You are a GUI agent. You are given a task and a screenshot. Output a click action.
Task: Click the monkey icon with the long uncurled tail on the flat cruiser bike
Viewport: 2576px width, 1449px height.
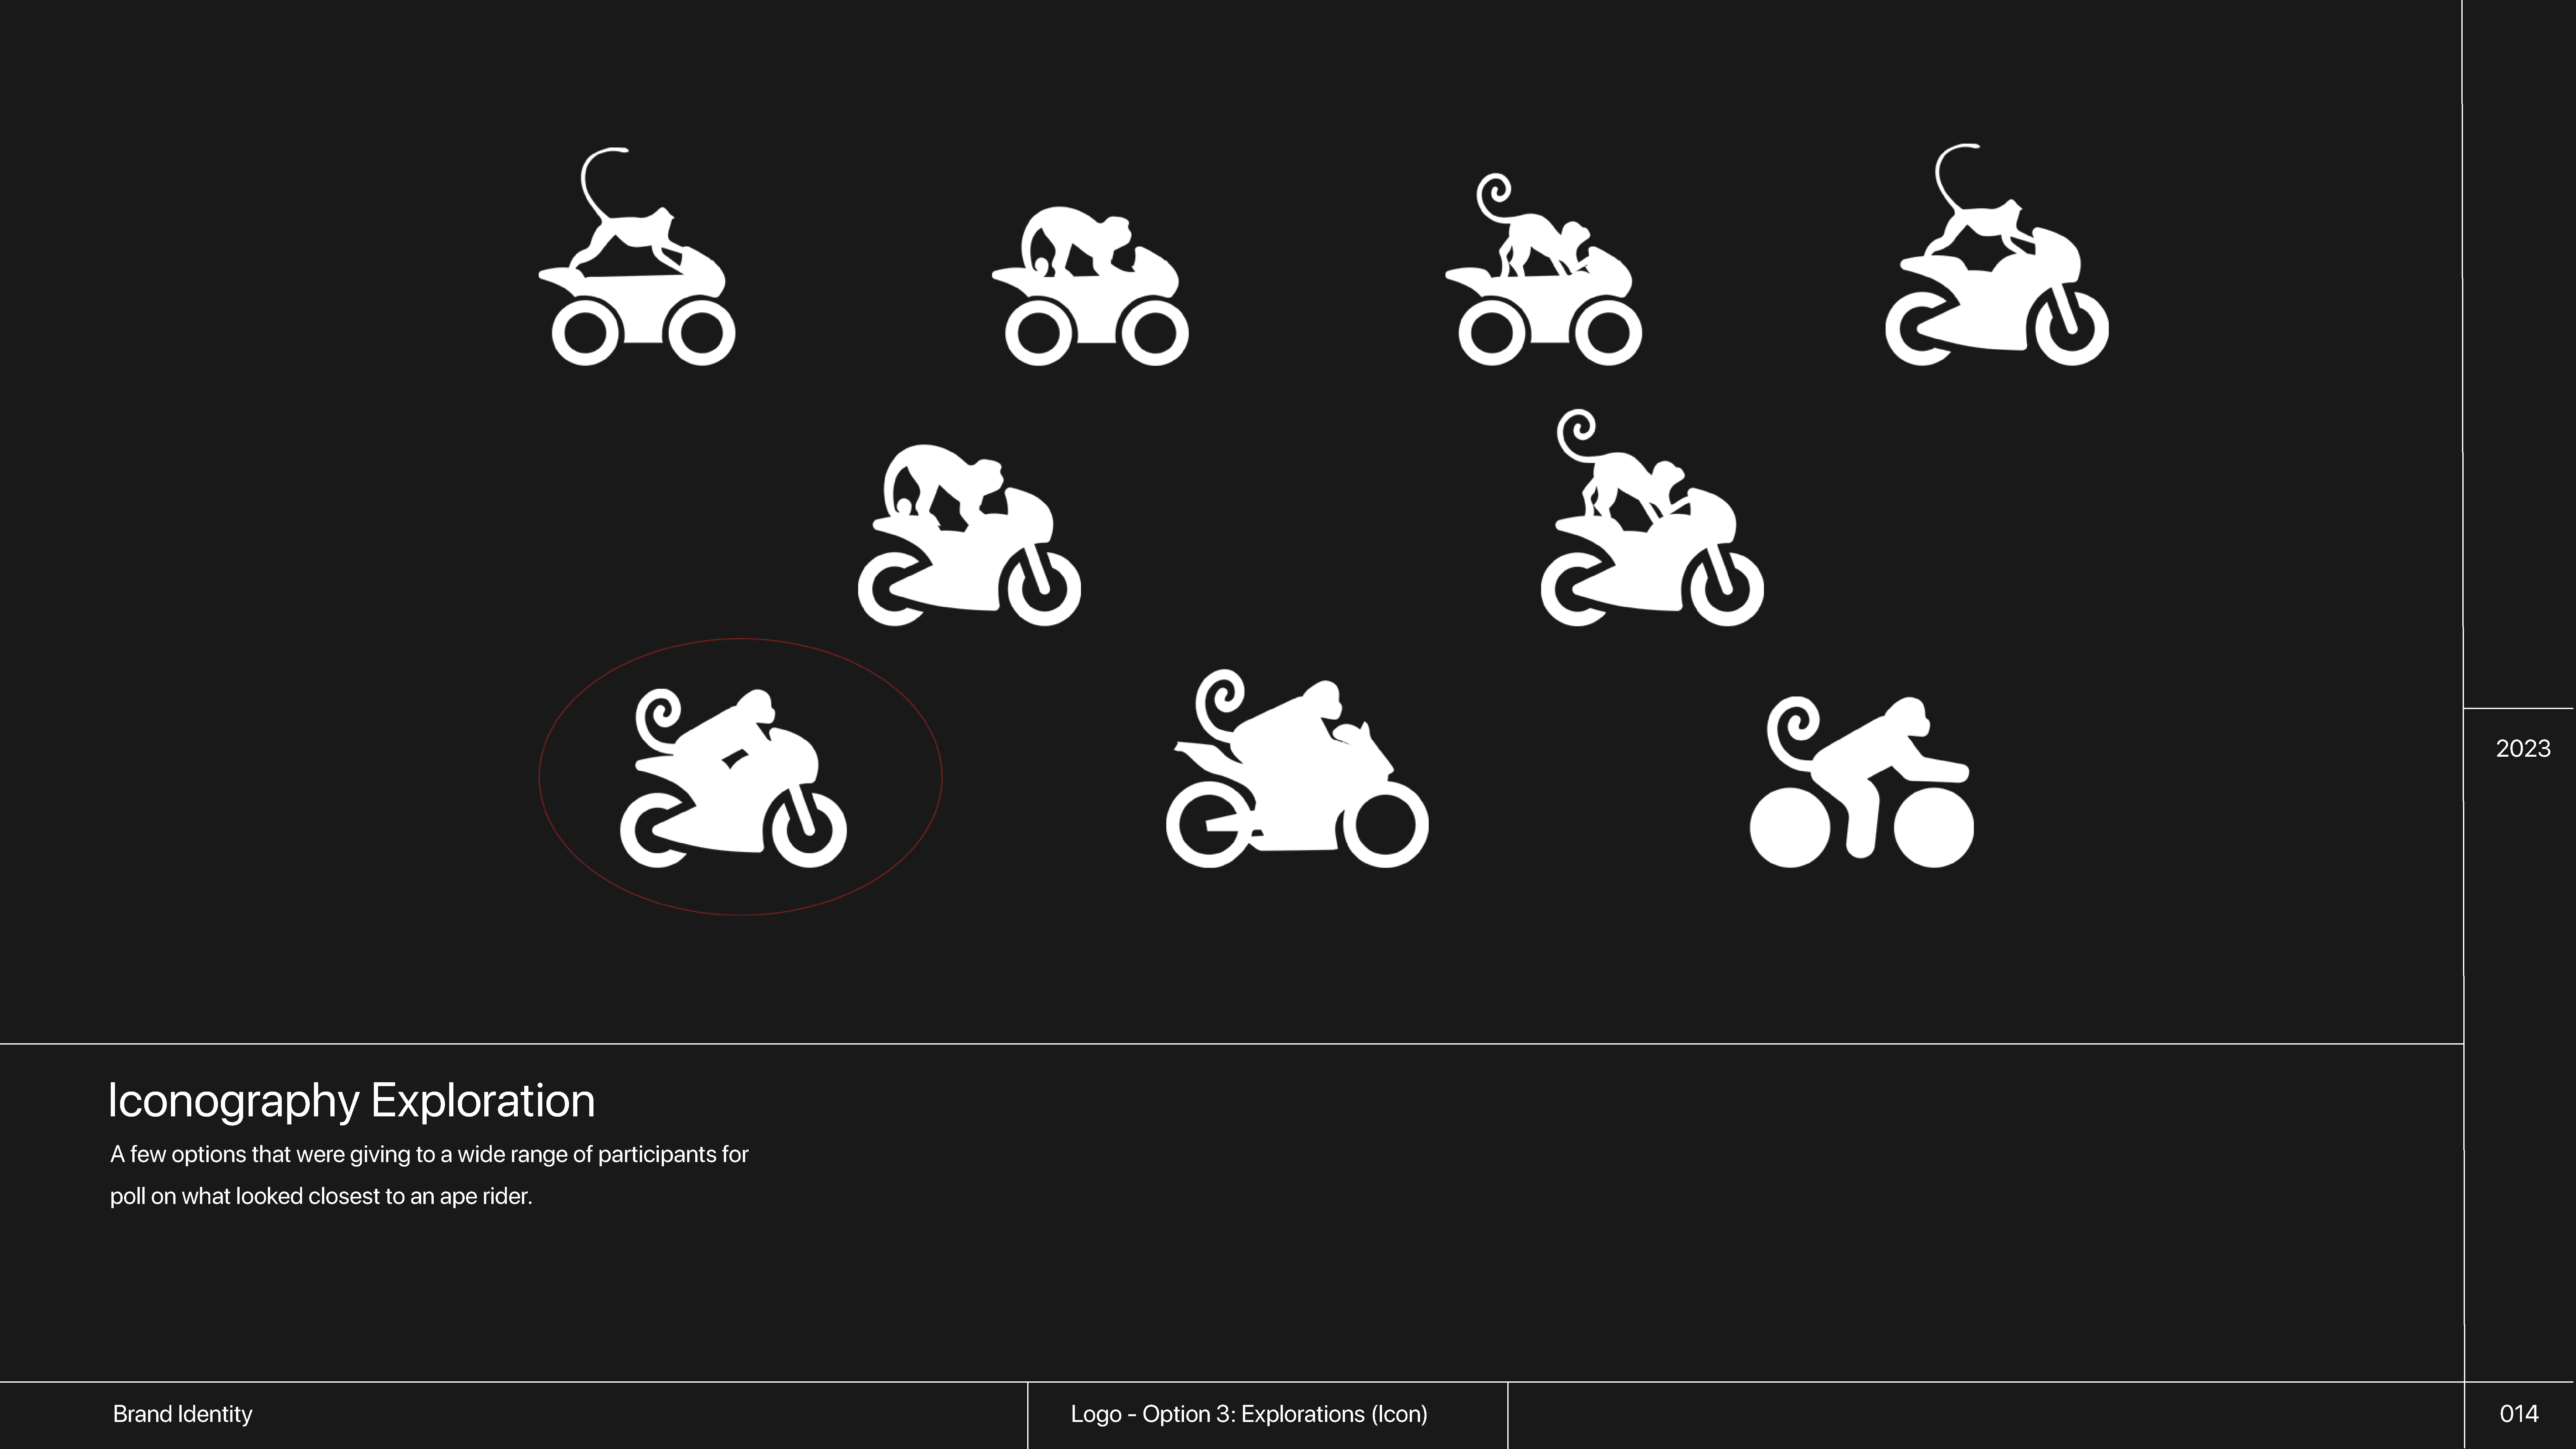click(637, 257)
